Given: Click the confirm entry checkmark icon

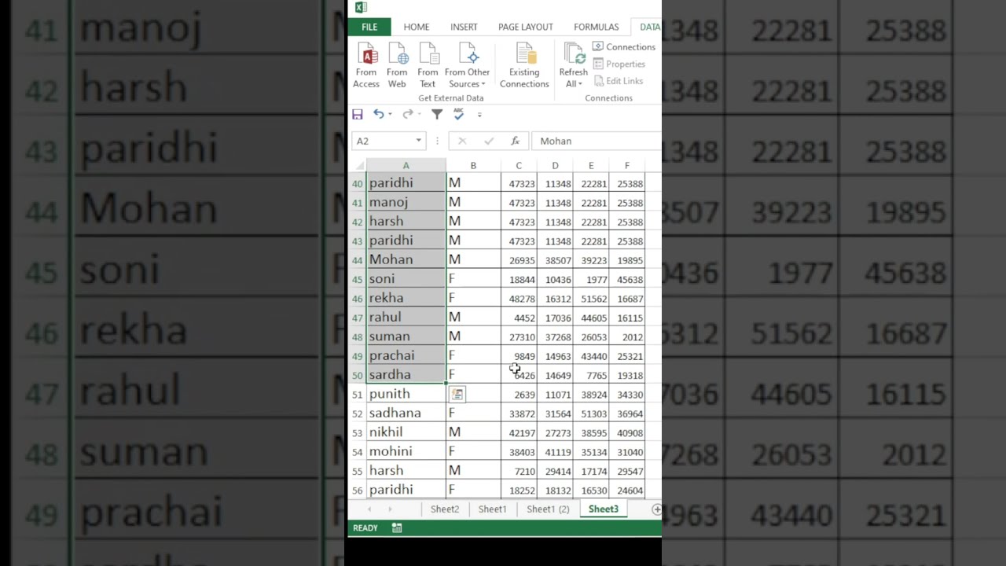Looking at the screenshot, I should pos(489,141).
